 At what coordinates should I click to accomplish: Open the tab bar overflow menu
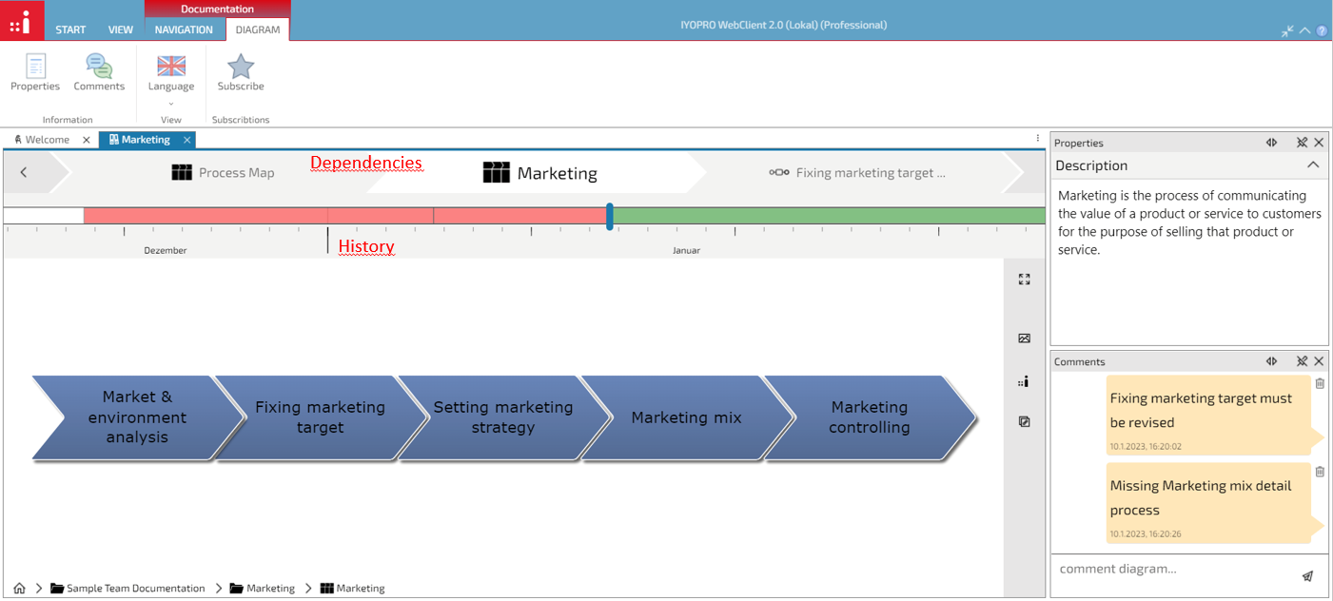click(1038, 139)
